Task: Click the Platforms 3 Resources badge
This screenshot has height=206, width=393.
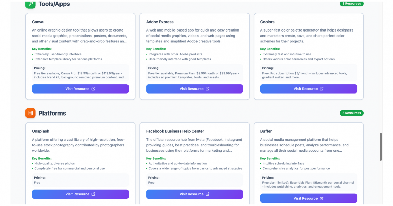Action: 352,113
